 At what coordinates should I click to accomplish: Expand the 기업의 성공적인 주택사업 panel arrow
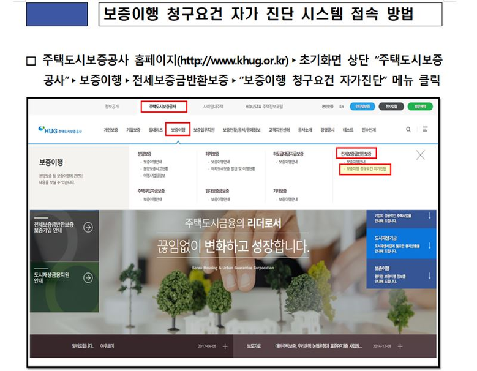point(429,216)
